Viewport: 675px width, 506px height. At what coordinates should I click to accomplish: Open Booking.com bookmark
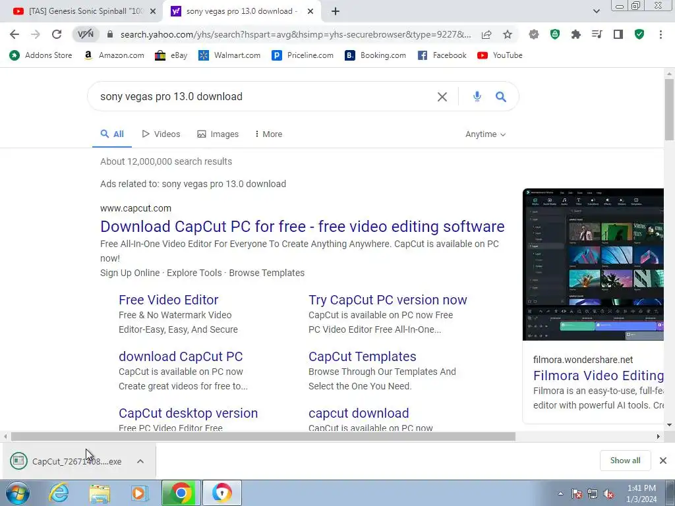[x=375, y=55]
